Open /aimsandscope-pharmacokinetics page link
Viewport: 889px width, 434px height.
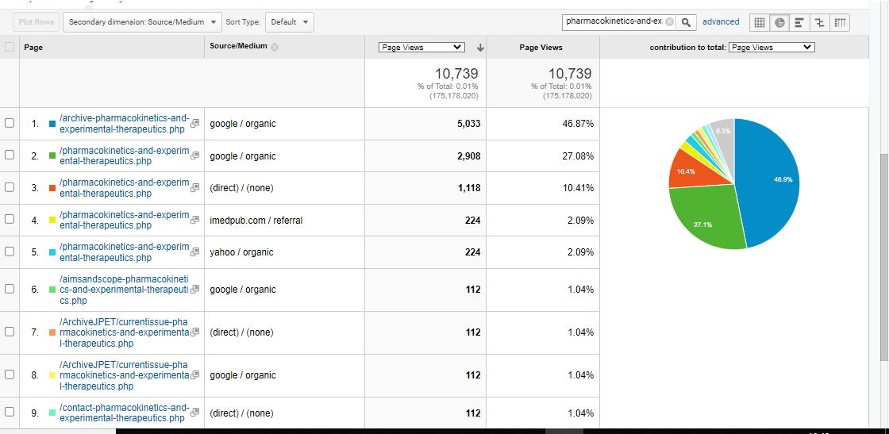coord(124,289)
